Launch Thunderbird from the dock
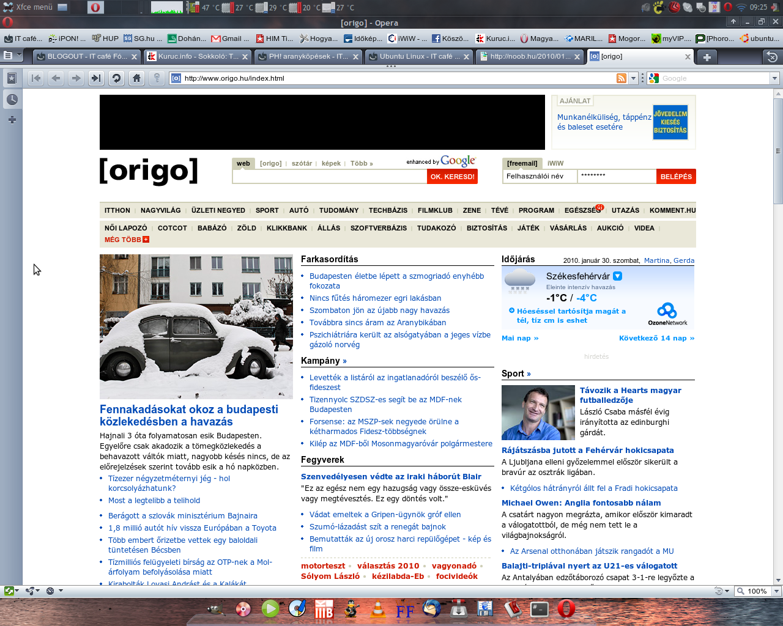The width and height of the screenshot is (783, 626). 432,609
